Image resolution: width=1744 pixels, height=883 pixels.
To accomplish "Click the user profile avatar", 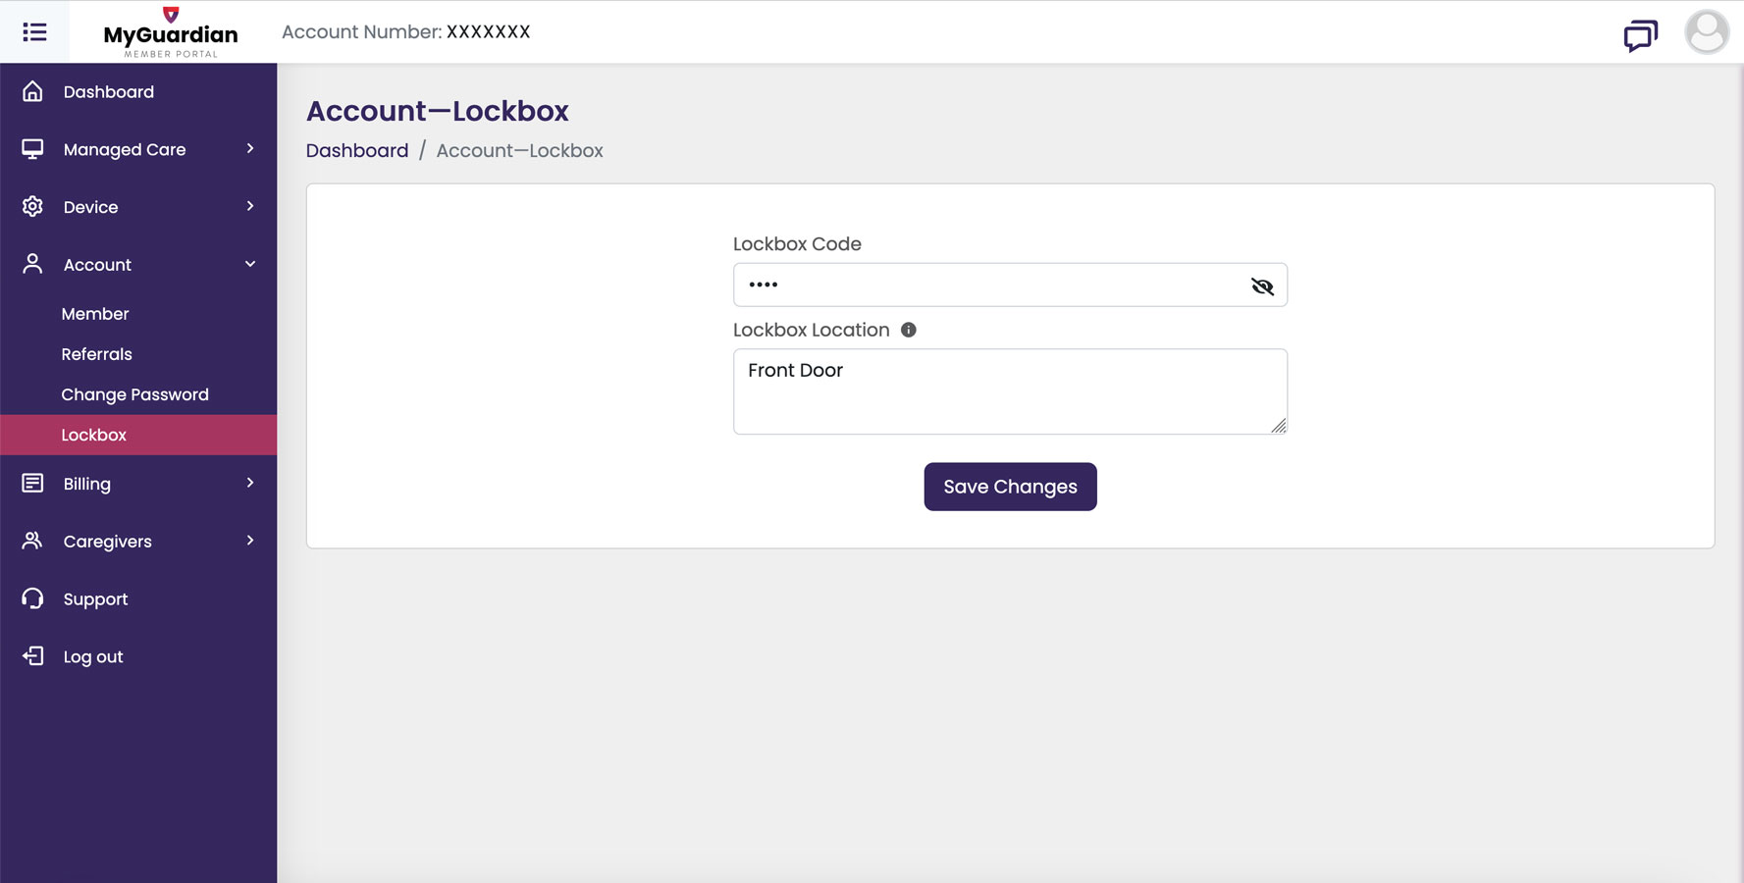I will 1707,32.
